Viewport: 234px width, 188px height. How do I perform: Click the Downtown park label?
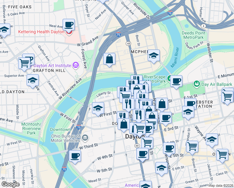coord(60,129)
